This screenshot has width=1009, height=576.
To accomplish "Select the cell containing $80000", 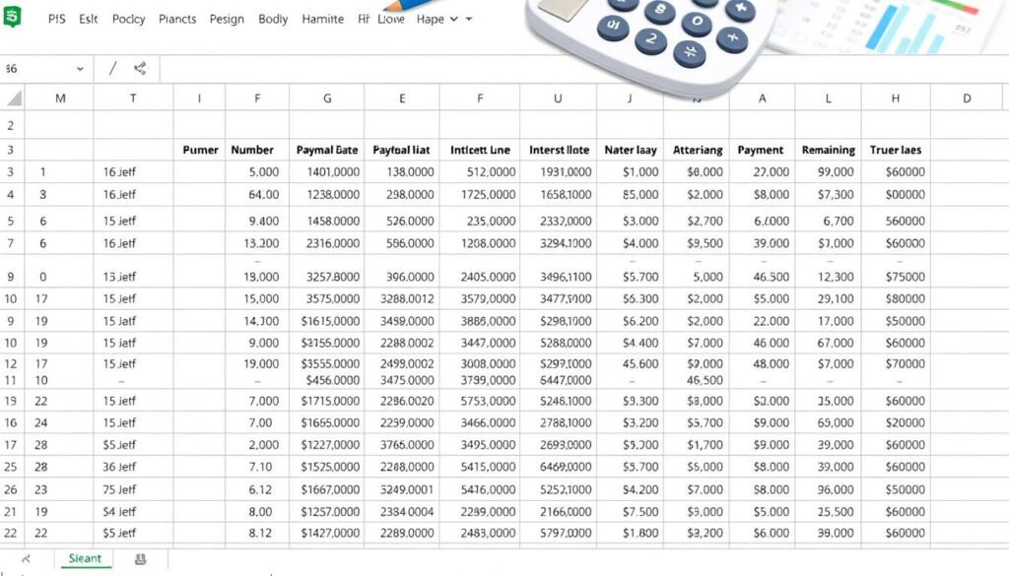I will 896,299.
